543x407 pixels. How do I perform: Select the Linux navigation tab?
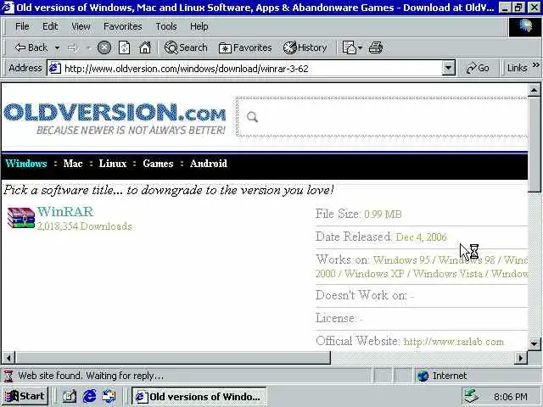click(113, 164)
